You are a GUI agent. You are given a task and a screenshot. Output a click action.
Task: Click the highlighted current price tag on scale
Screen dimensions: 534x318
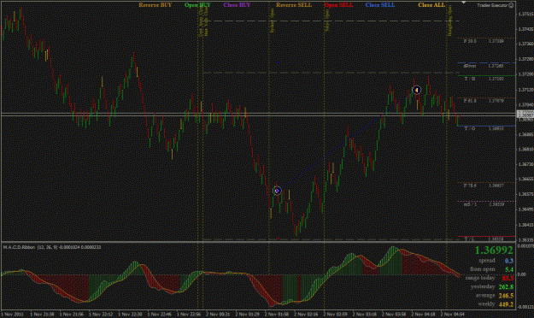(525, 114)
